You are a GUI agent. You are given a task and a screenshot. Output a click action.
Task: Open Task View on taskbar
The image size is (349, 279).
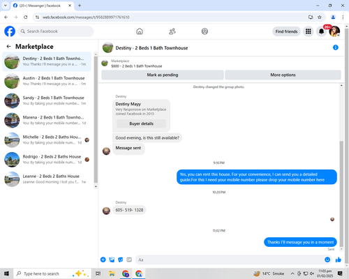pyautogui.click(x=98, y=273)
